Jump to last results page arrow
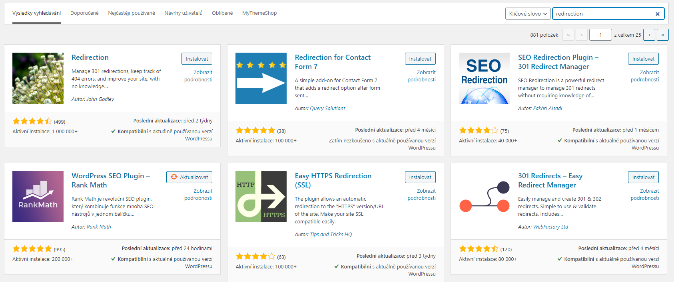 pyautogui.click(x=663, y=35)
